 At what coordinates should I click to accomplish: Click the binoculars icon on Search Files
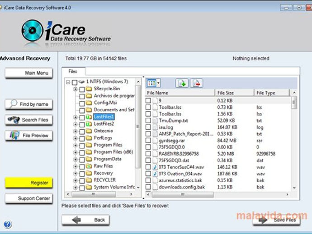14,120
